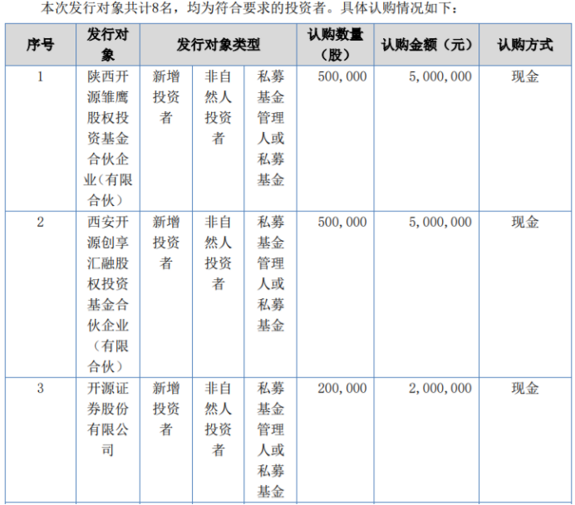The height and width of the screenshot is (505, 575).
Task: Click 现金 payment method in row 3
Action: tap(525, 389)
